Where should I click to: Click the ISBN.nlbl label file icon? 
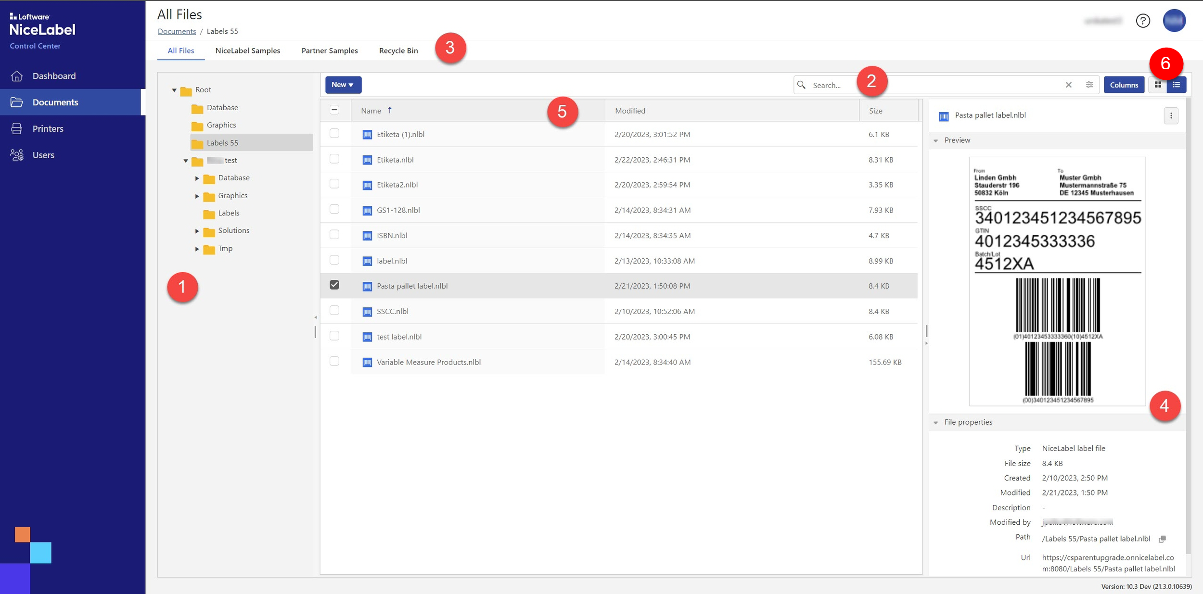pyautogui.click(x=367, y=236)
